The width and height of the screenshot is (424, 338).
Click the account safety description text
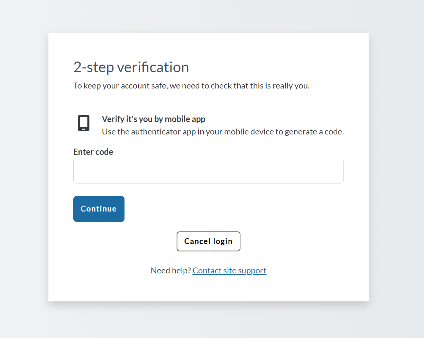point(191,85)
